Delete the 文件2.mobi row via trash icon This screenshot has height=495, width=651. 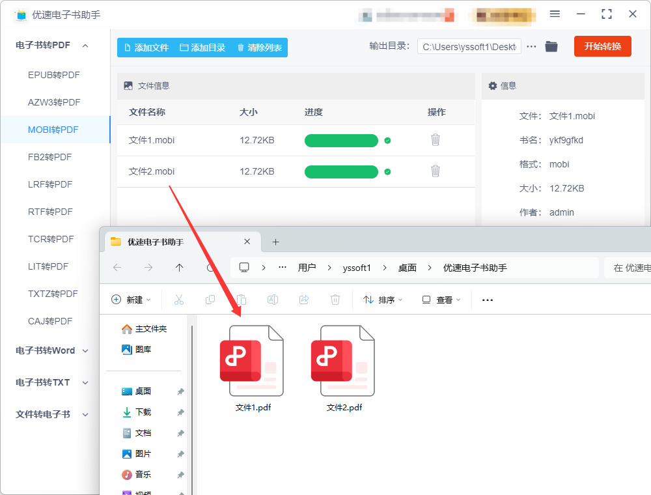pyautogui.click(x=435, y=171)
